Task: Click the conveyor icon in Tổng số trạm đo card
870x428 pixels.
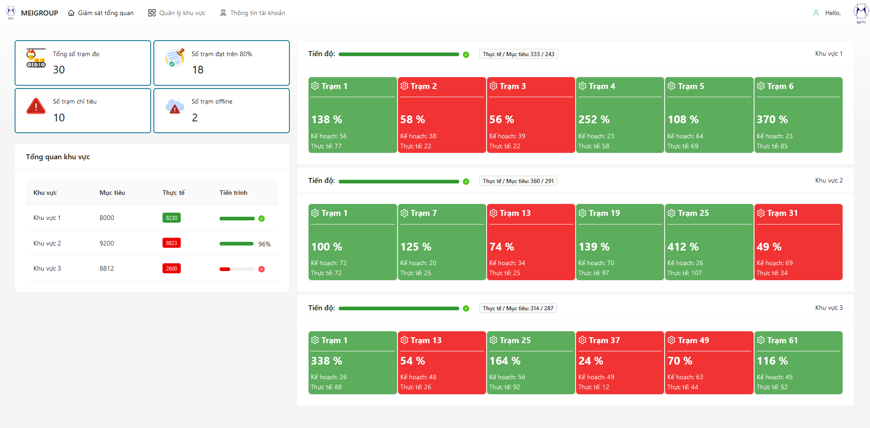Action: click(36, 58)
